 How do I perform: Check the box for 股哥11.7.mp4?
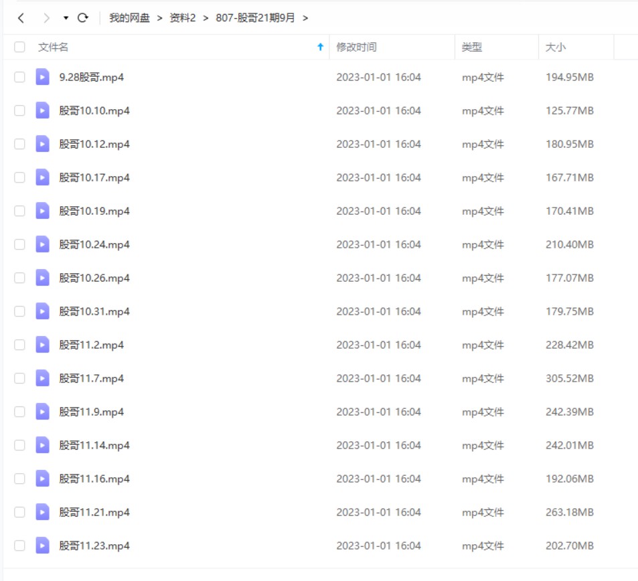[x=19, y=378]
